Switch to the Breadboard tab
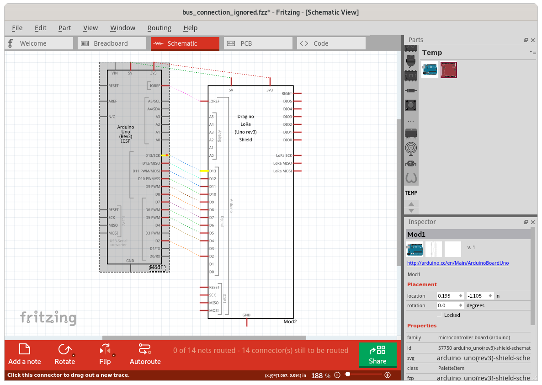The height and width of the screenshot is (385, 542). (x=110, y=43)
